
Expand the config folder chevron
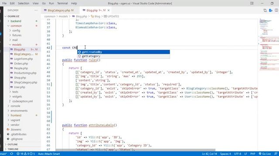click(x=10, y=30)
